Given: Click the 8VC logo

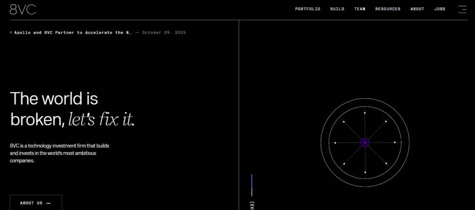Looking at the screenshot, I should [x=23, y=9].
